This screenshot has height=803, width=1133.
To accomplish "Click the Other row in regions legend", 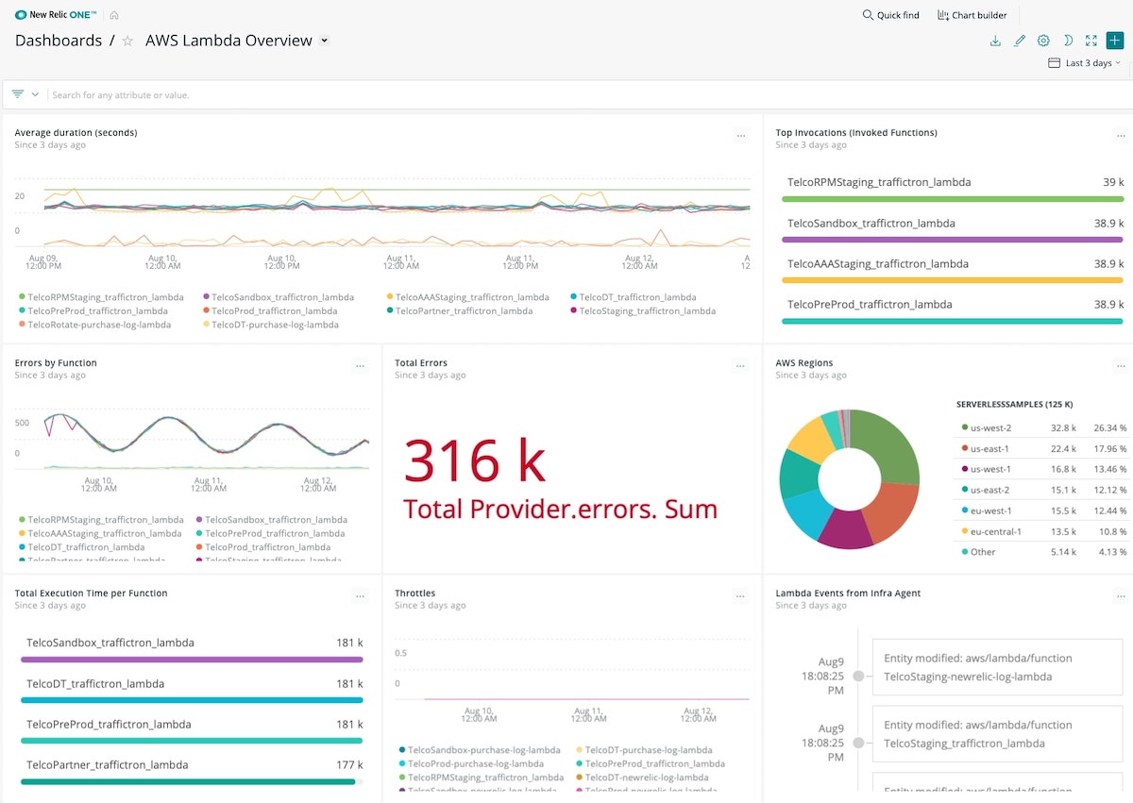I will (1044, 552).
